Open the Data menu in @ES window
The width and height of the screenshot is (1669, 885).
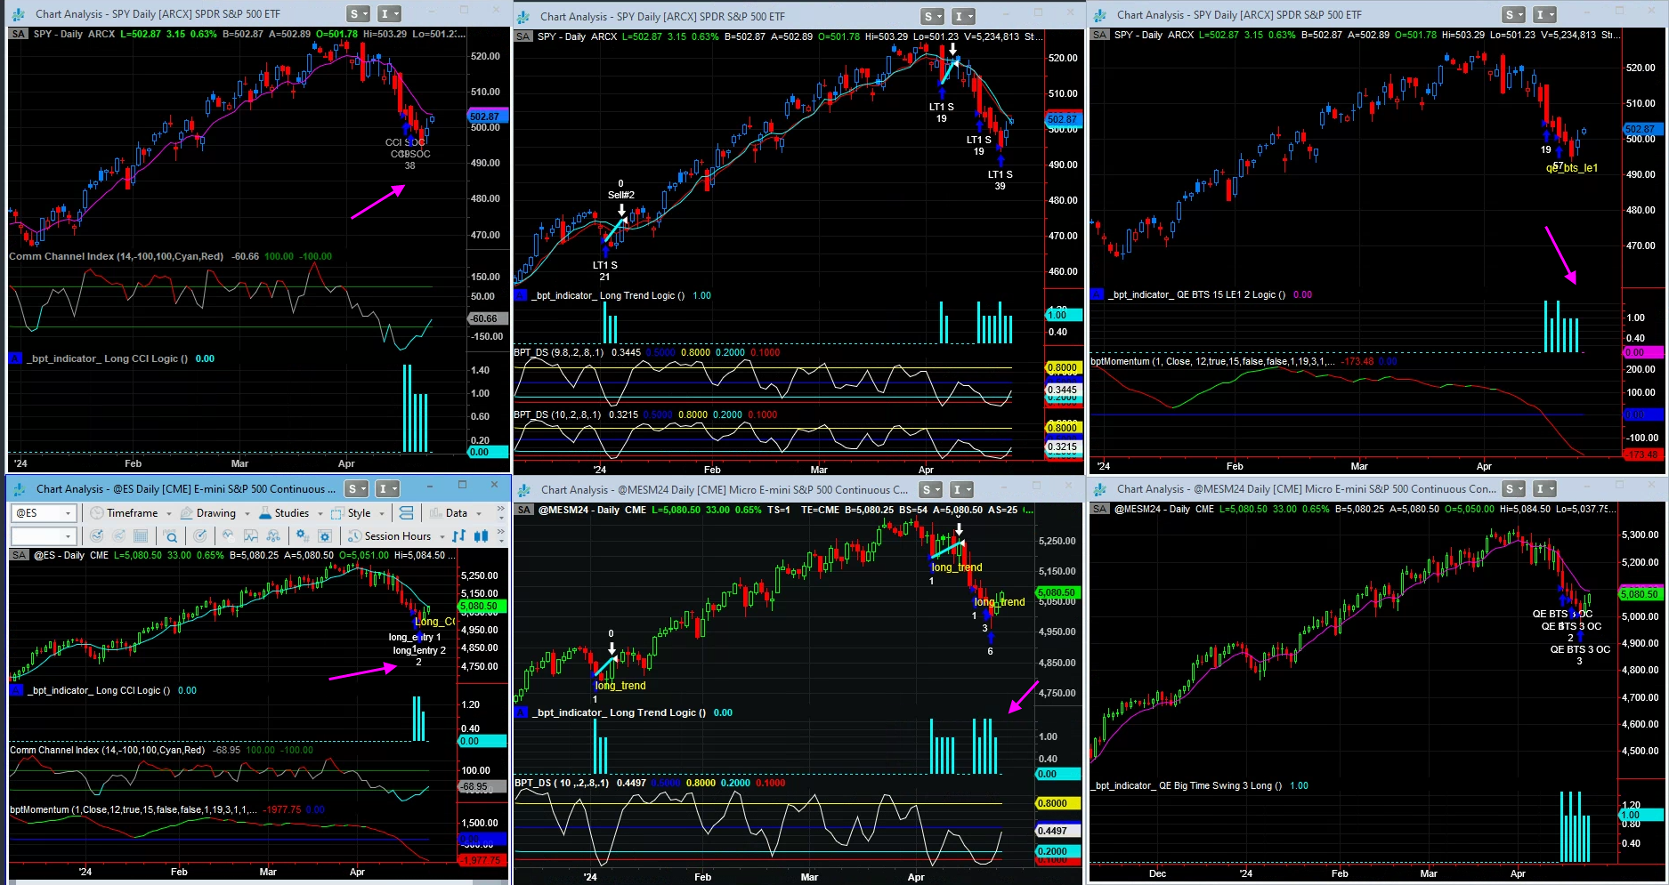coord(457,513)
